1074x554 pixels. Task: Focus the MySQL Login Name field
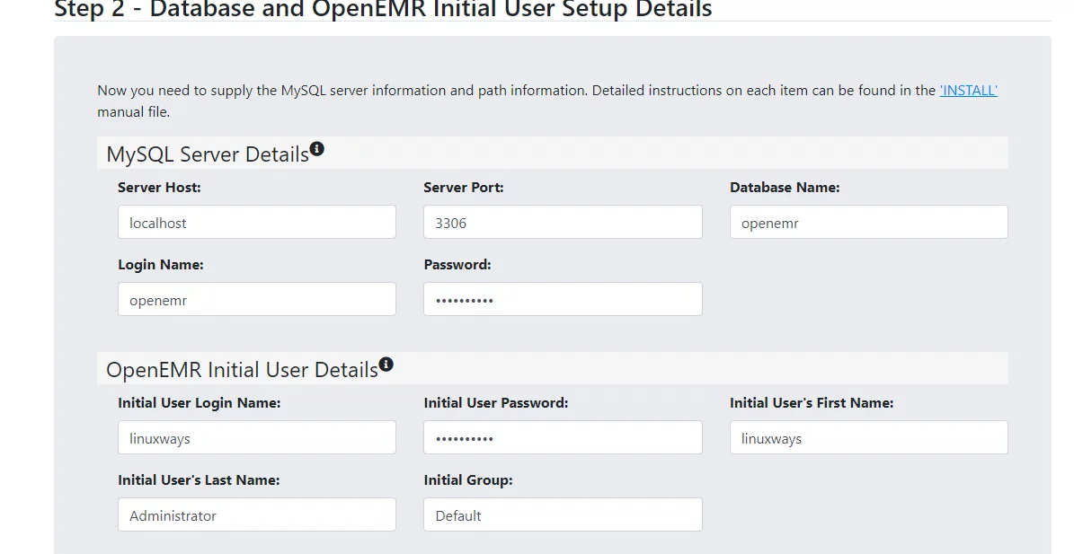[257, 300]
